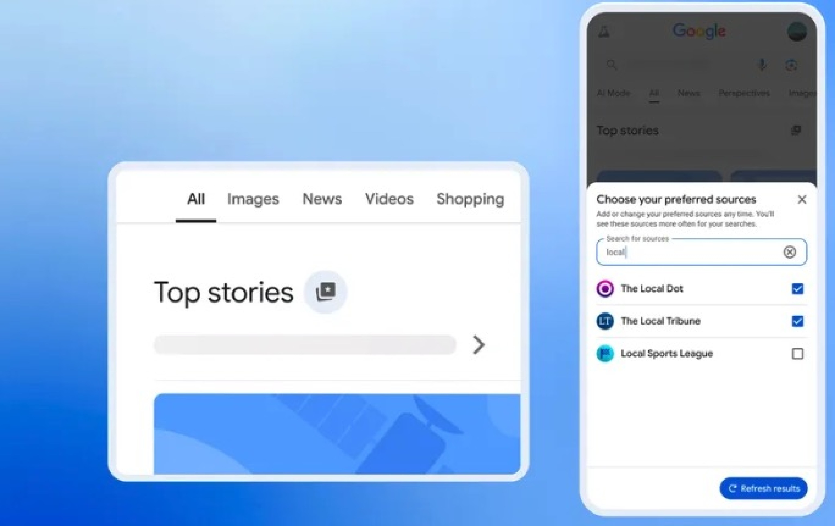Switch to the All tab in desktop card
Image resolution: width=835 pixels, height=526 pixels.
[196, 199]
